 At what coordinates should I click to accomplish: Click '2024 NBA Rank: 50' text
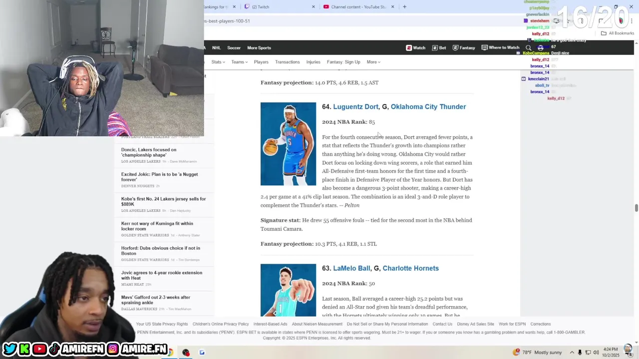(348, 284)
